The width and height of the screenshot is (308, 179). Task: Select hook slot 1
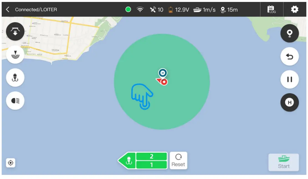point(151,165)
